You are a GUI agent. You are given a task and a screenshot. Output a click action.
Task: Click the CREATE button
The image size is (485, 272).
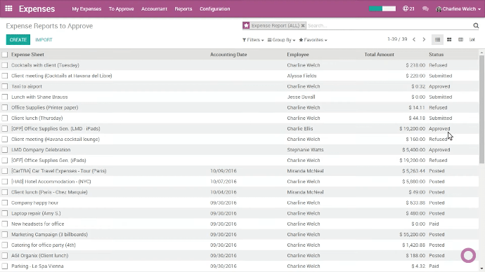(18, 39)
